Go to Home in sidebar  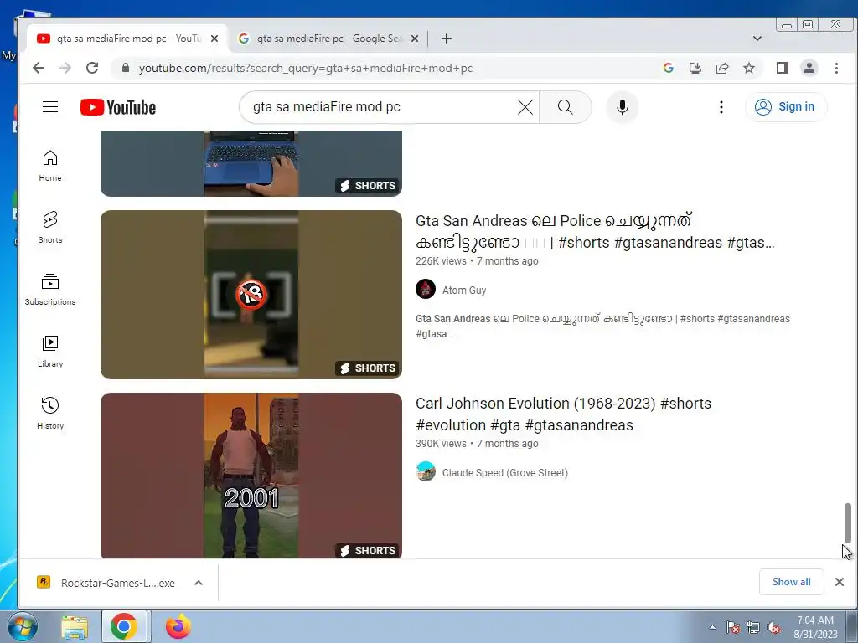pos(49,166)
